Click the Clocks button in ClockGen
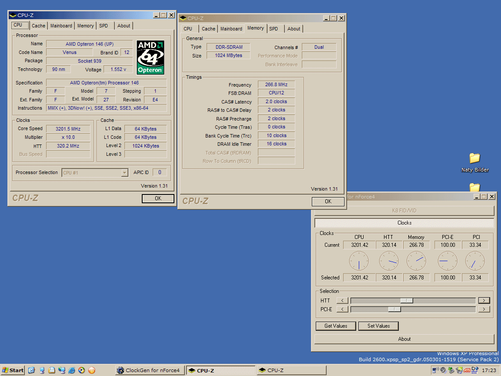The width and height of the screenshot is (501, 376). pos(404,223)
